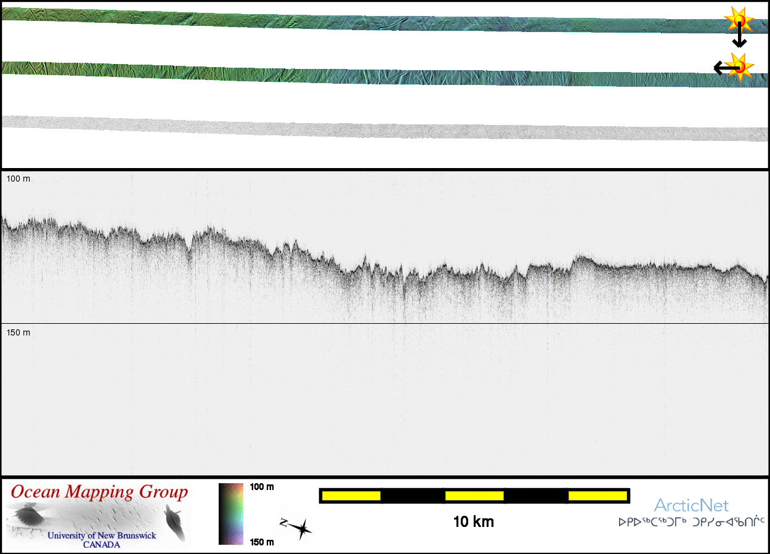Image resolution: width=770 pixels, height=554 pixels.
Task: Select the 150 m legend label
Action: pos(262,542)
